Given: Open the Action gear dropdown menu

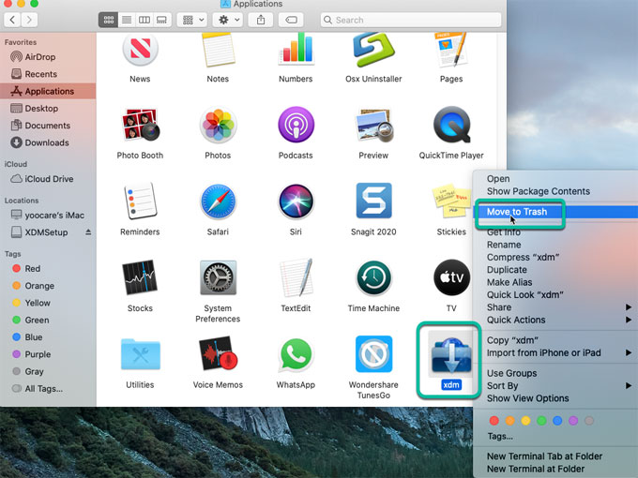Looking at the screenshot, I should pos(229,20).
